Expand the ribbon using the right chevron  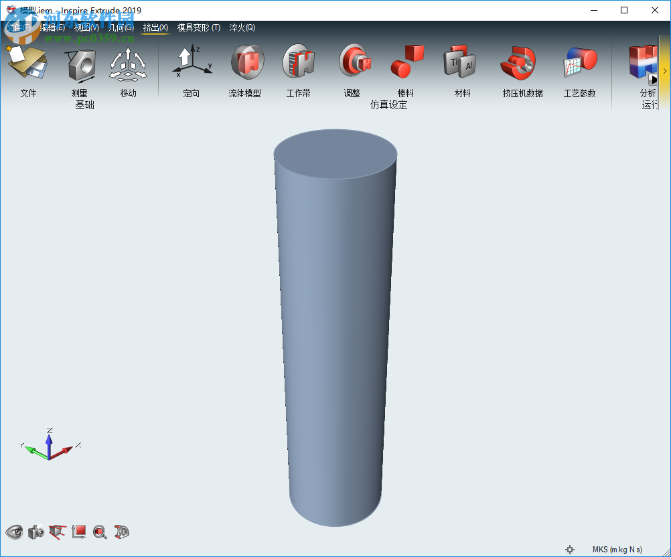pyautogui.click(x=664, y=70)
